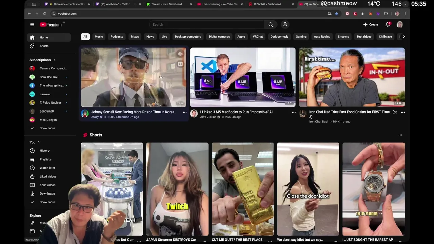Screen dimensions: 434x244
Task: Select the Gaming filter chip
Action: [x=301, y=37]
